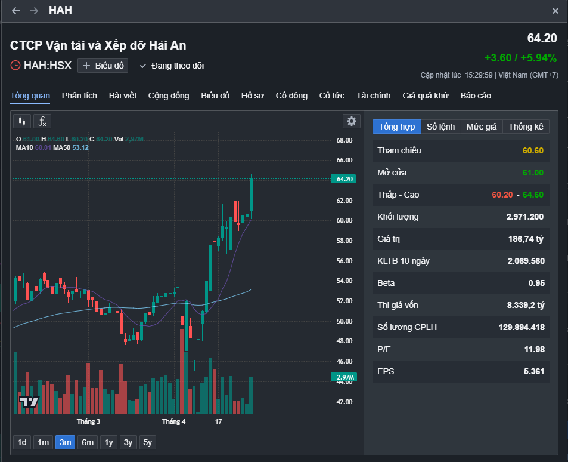Select the 1d timeframe
568x462 pixels.
pyautogui.click(x=22, y=442)
